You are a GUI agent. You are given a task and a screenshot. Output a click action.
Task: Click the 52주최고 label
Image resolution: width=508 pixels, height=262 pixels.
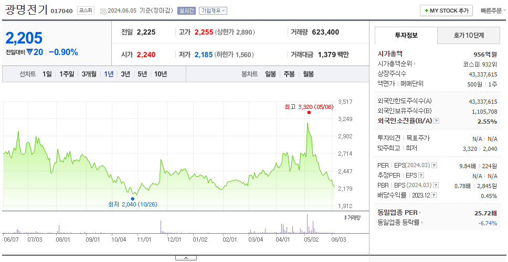pyautogui.click(x=389, y=148)
